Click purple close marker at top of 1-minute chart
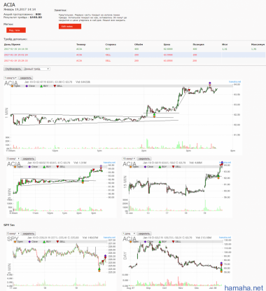 point(210,83)
